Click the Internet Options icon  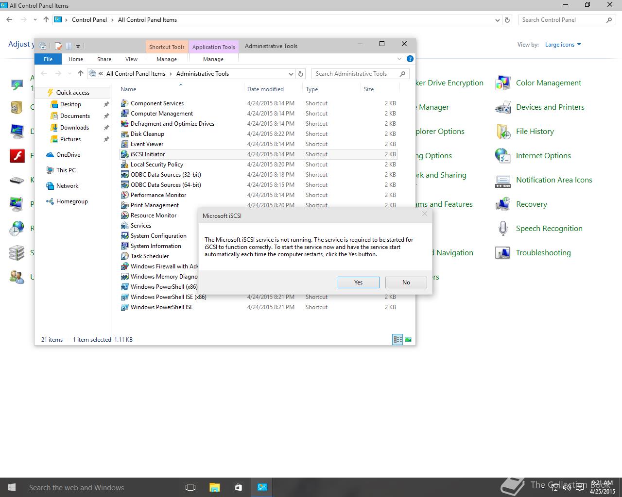[x=502, y=156]
